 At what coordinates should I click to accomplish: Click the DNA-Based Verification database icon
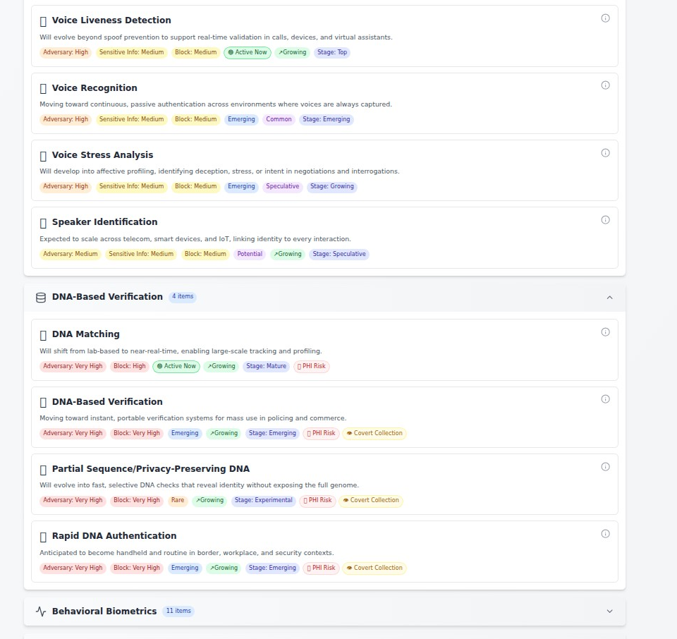click(41, 298)
